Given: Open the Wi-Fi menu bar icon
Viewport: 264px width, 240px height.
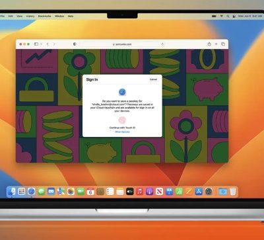Looking at the screenshot, I should 222,16.
